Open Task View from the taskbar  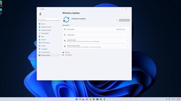click(x=83, y=99)
